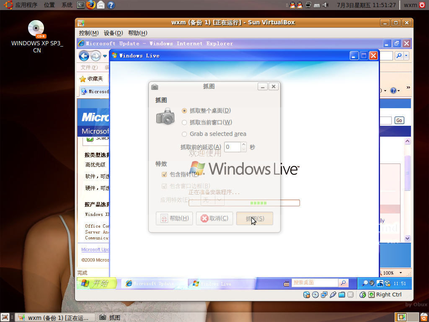Click the forward arrow in Internet Explorer
Screen dimensions: 429x322
pyautogui.click(x=96, y=56)
